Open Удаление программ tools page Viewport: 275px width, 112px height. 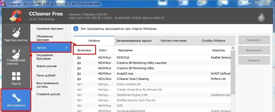(51, 29)
